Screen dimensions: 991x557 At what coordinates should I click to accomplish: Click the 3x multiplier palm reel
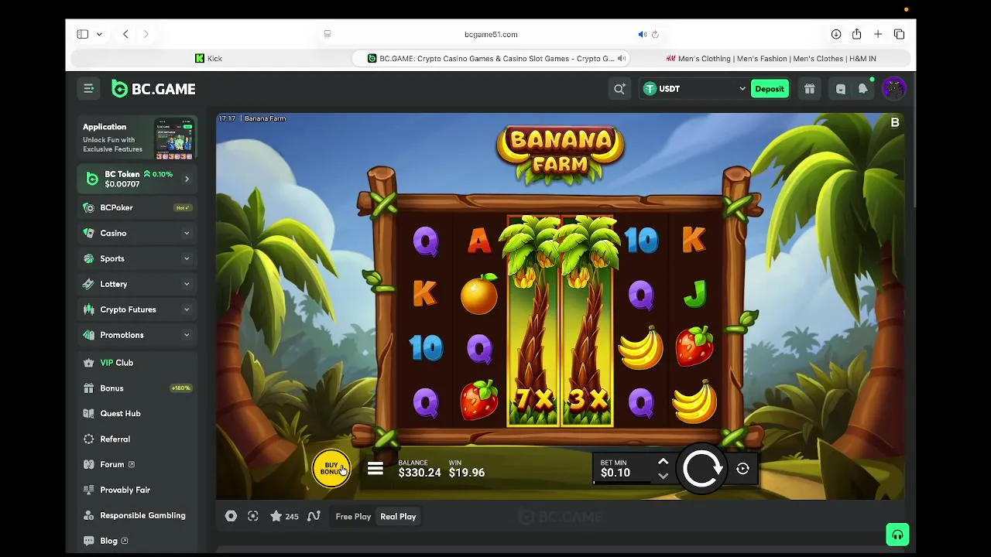(x=587, y=322)
